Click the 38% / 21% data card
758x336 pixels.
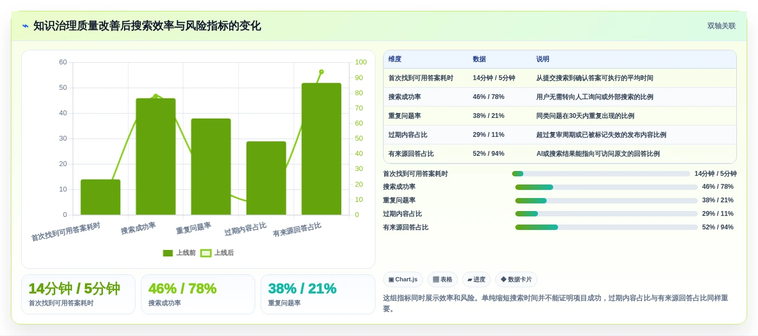click(318, 294)
